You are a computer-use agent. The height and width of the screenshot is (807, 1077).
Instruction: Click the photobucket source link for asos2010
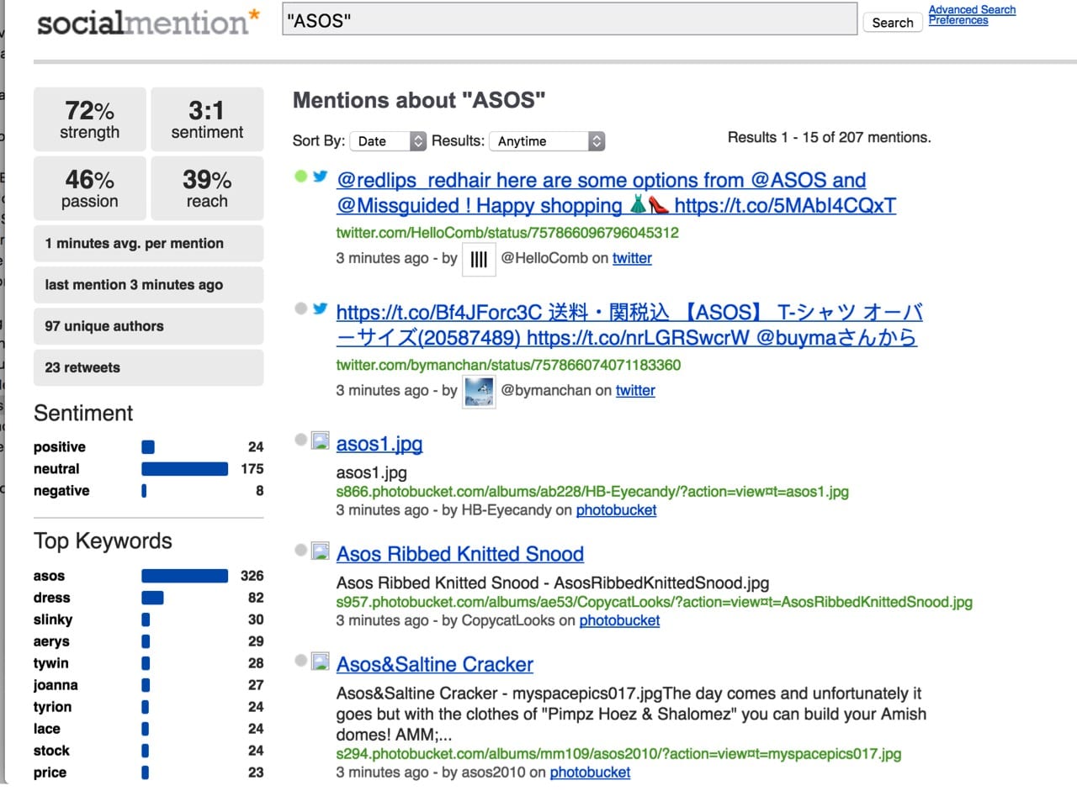[590, 772]
